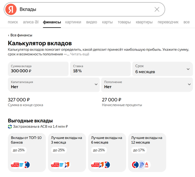Switch to the карты tab
Image resolution: width=195 pixels, height=177 pixels.
[107, 22]
